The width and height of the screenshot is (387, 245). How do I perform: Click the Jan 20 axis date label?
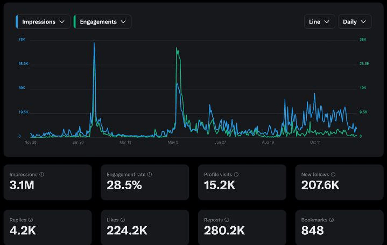coord(78,142)
